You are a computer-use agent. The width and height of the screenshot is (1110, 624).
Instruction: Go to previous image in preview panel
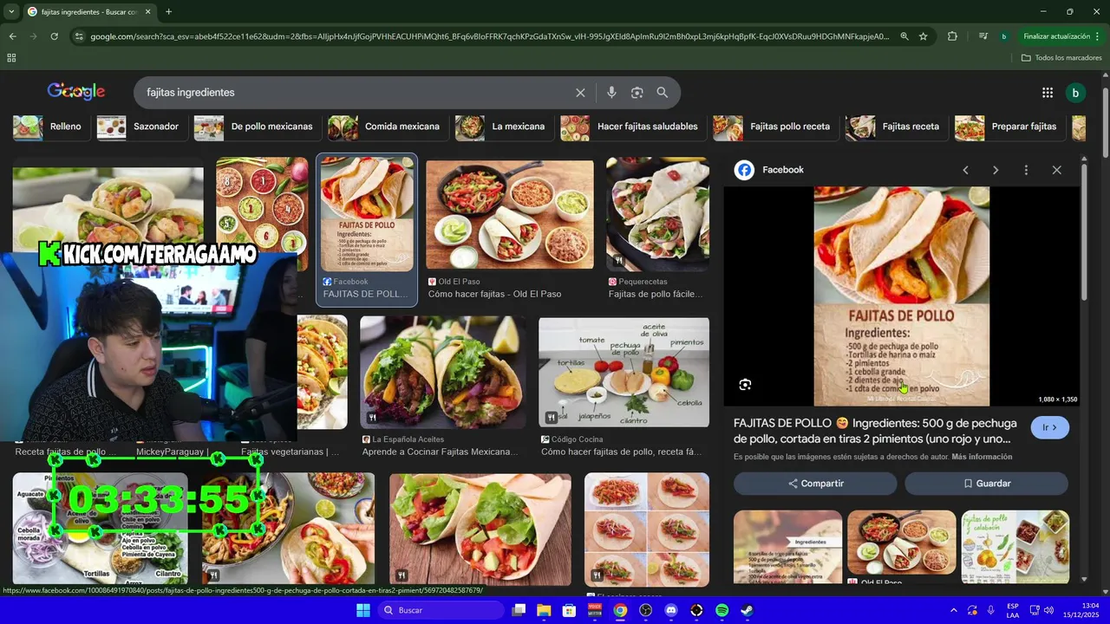pyautogui.click(x=965, y=170)
